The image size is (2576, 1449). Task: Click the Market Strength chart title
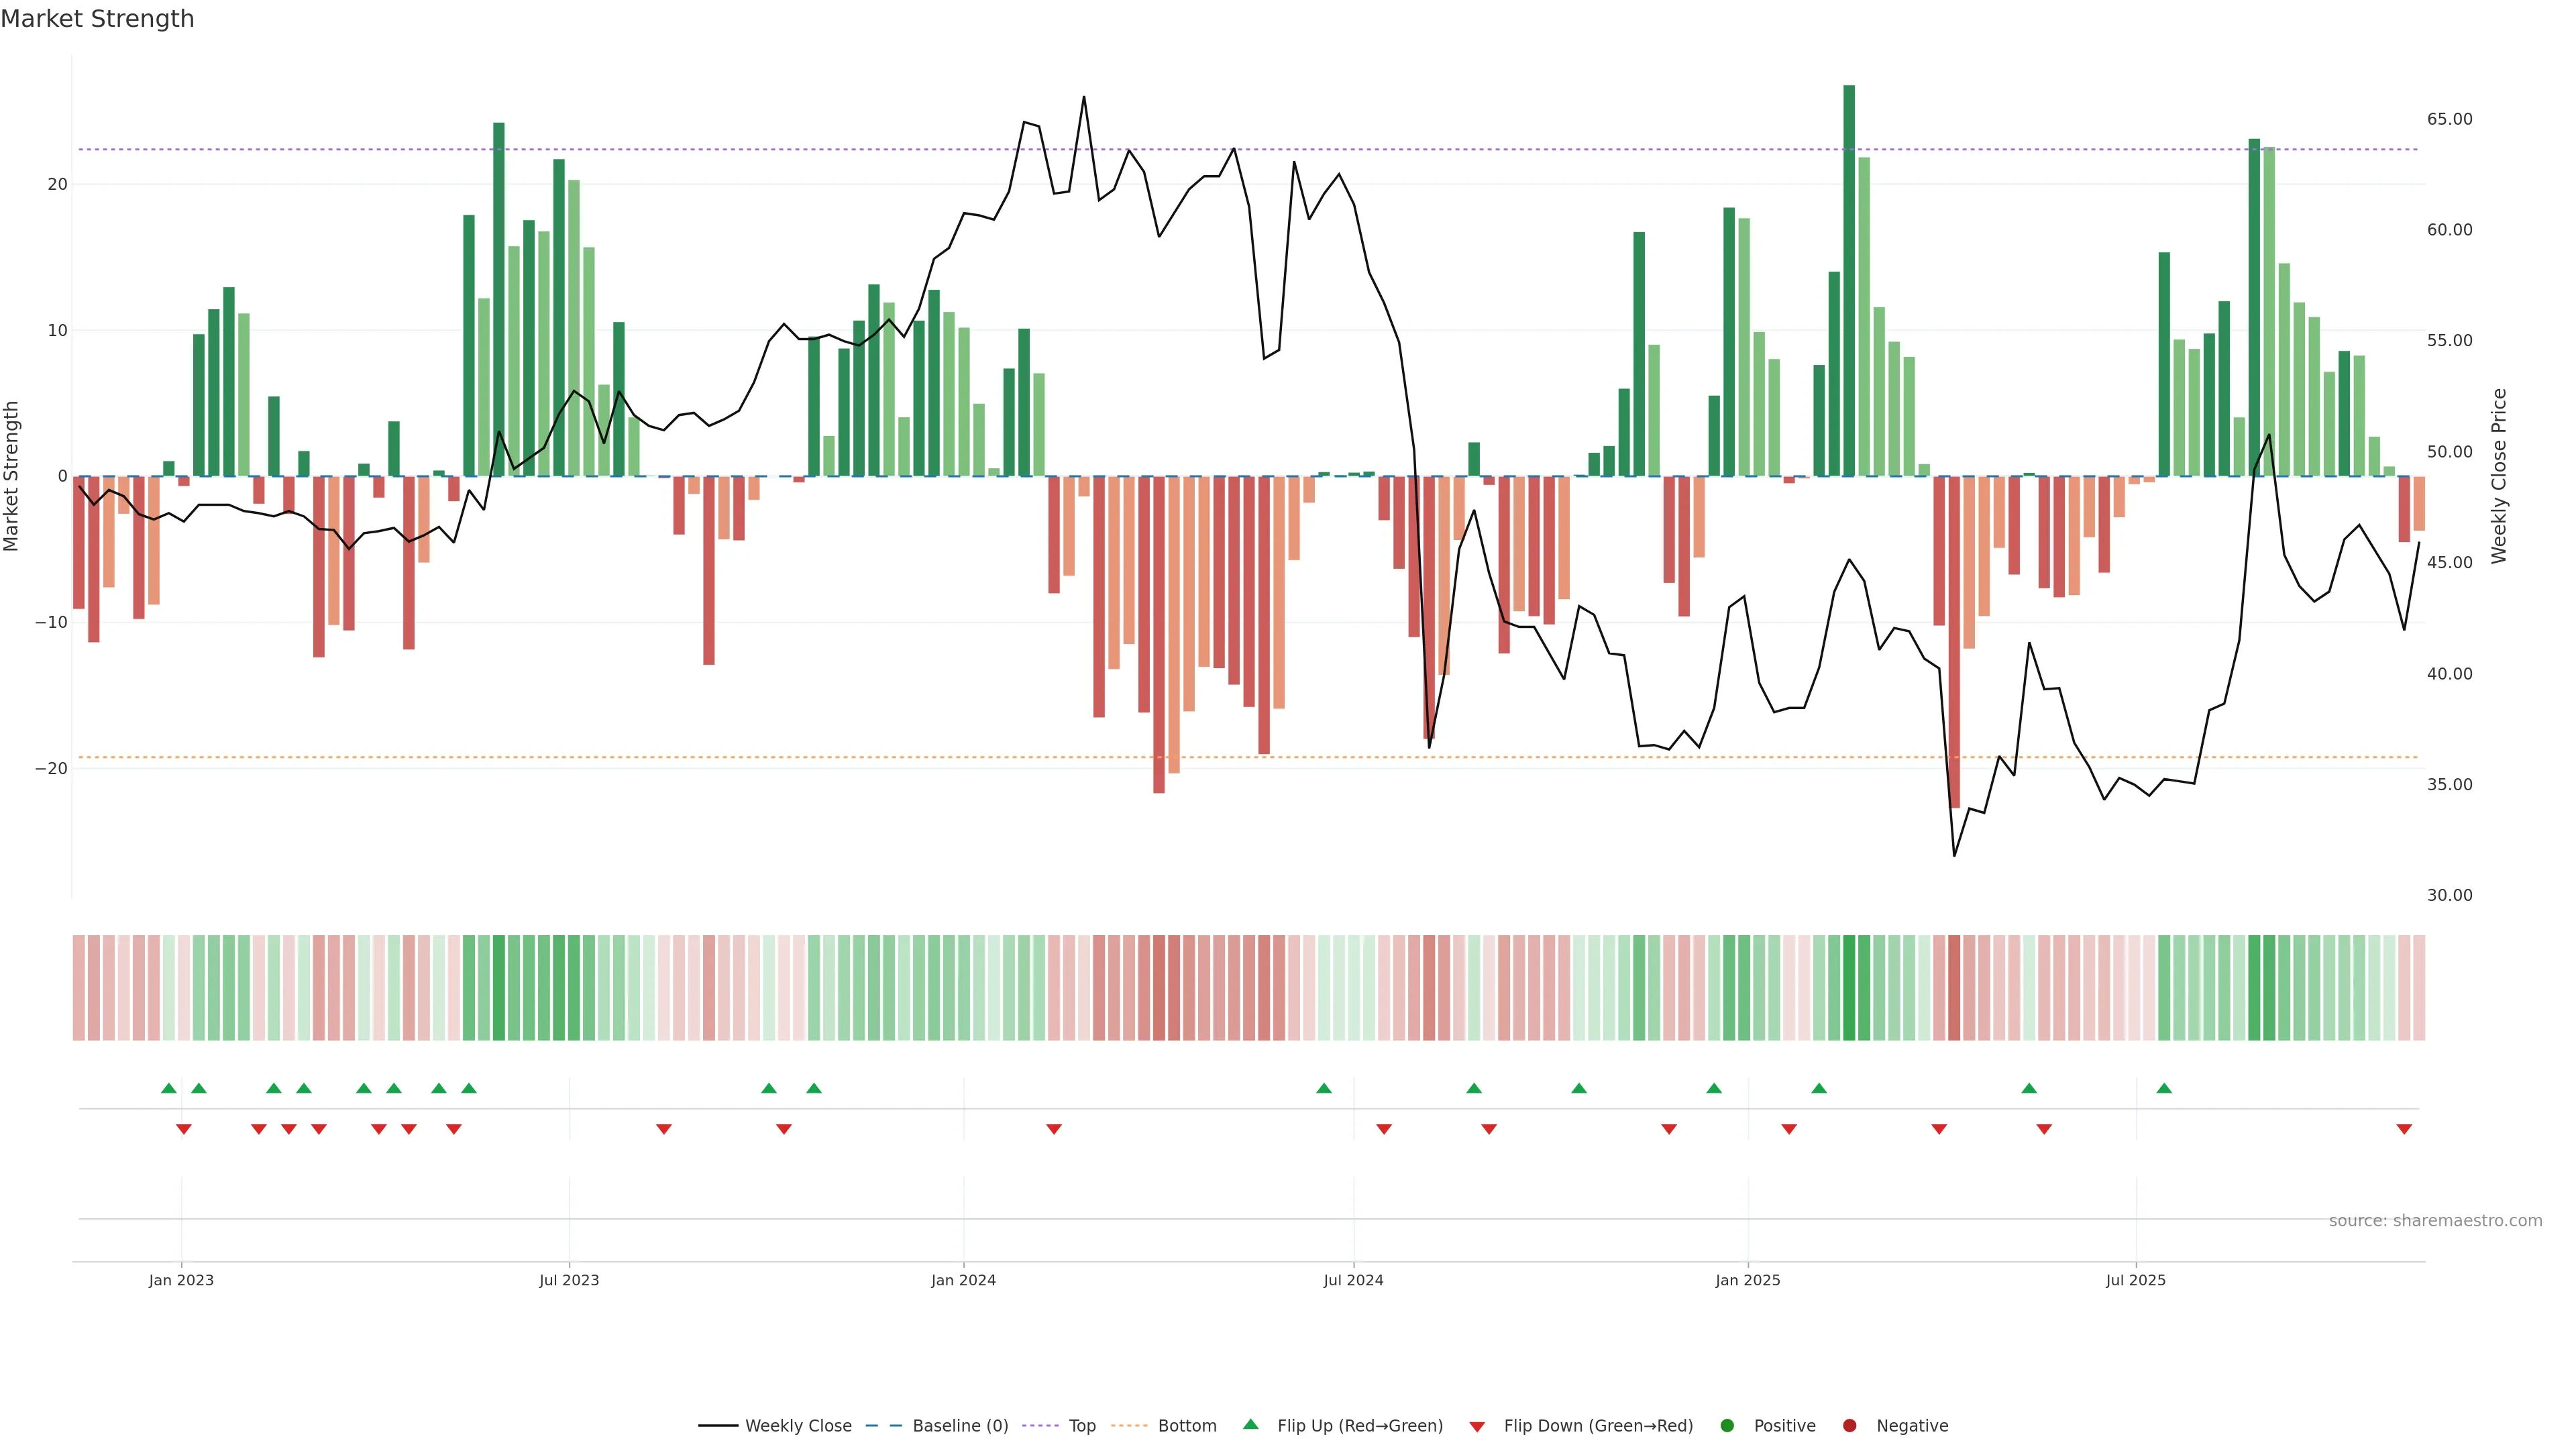click(97, 19)
